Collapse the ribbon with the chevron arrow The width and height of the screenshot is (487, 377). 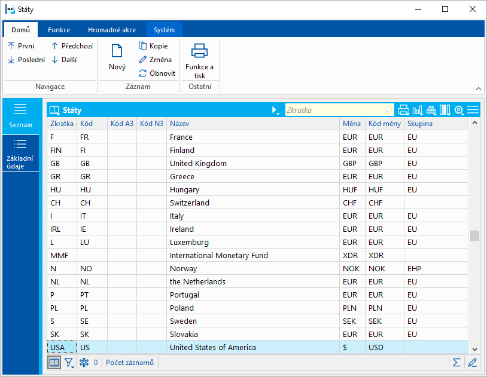478,88
